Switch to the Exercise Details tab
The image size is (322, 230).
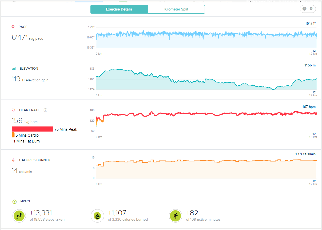[119, 9]
